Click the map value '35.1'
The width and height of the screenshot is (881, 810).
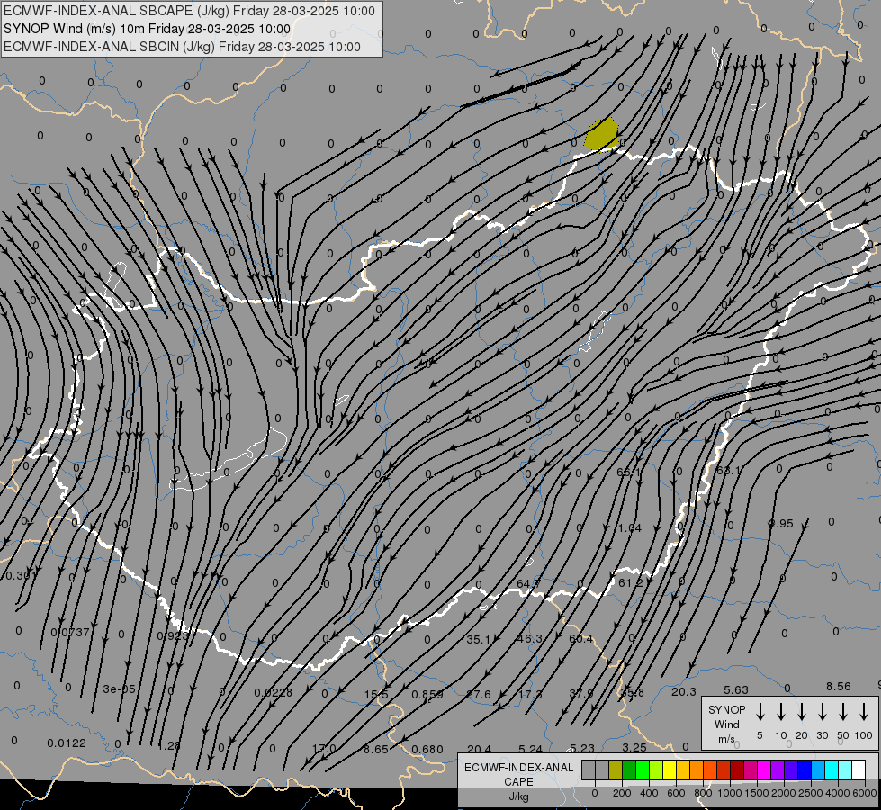click(x=479, y=639)
